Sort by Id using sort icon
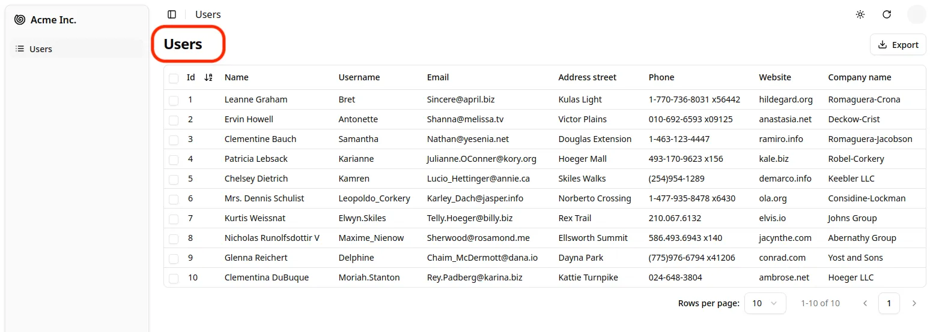 (x=208, y=77)
